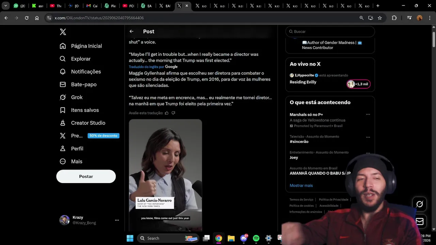This screenshot has width=436, height=245.
Task: Open Spotify from the taskbar
Action: click(256, 238)
